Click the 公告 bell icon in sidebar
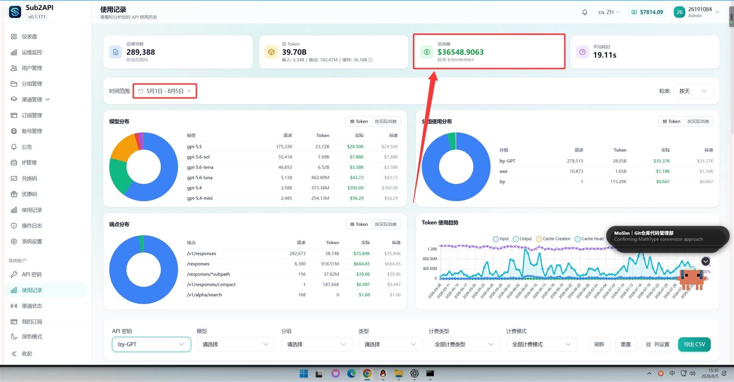The height and width of the screenshot is (382, 734). (14, 147)
